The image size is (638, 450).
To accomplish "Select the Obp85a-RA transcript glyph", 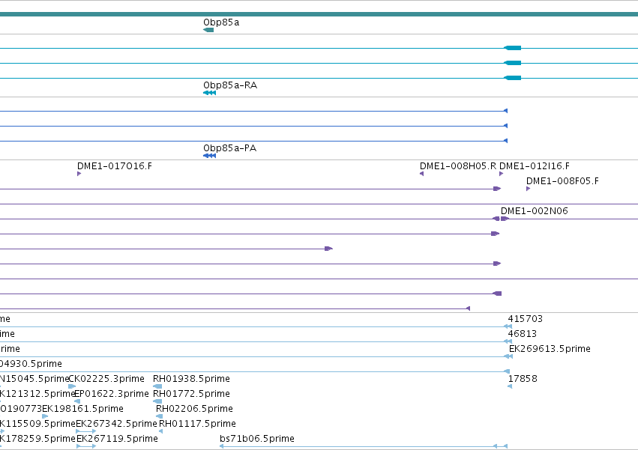I will (x=209, y=93).
